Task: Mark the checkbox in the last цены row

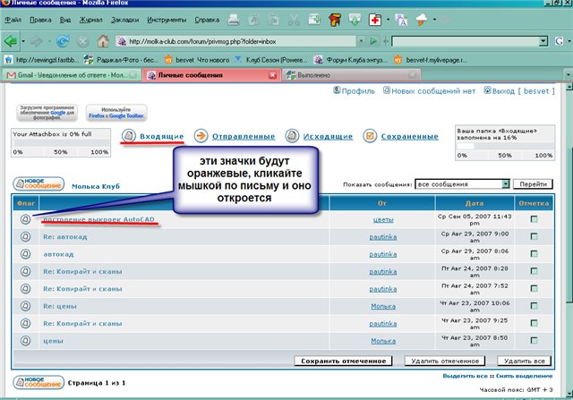Action: click(534, 341)
